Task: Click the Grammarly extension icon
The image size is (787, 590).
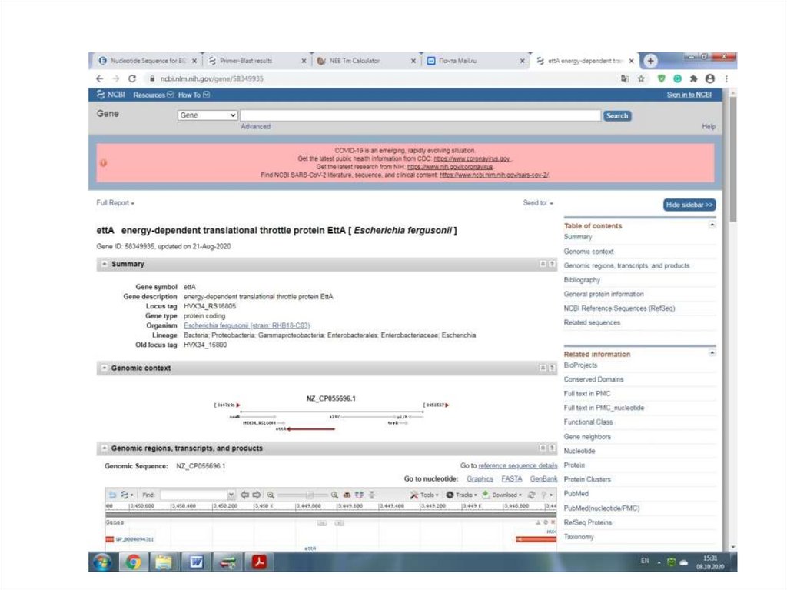Action: (678, 78)
